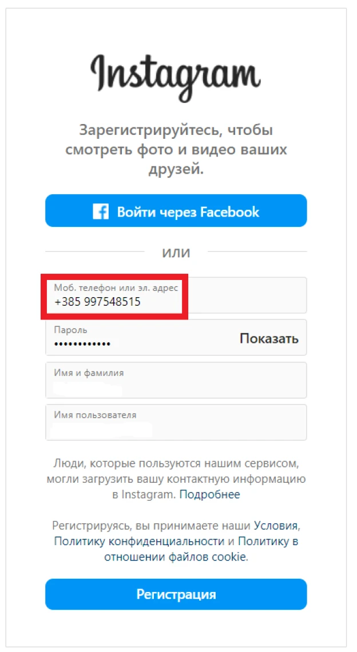Click the entered number +385 997548515
Screen dimensions: 357x652
coord(97,302)
